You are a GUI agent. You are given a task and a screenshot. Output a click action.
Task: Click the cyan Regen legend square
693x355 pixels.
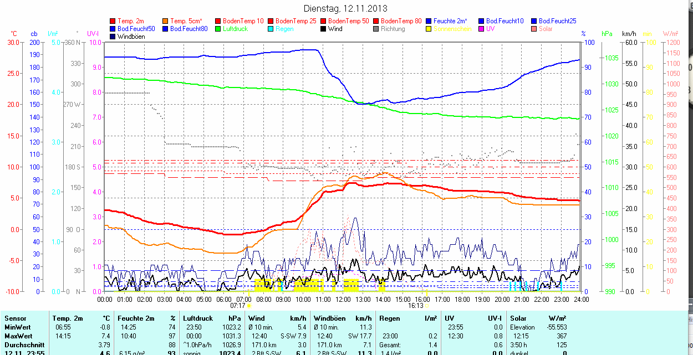(x=272, y=29)
